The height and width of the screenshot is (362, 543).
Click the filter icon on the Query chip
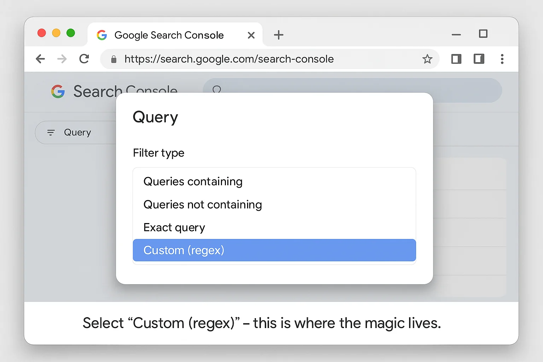coord(51,132)
